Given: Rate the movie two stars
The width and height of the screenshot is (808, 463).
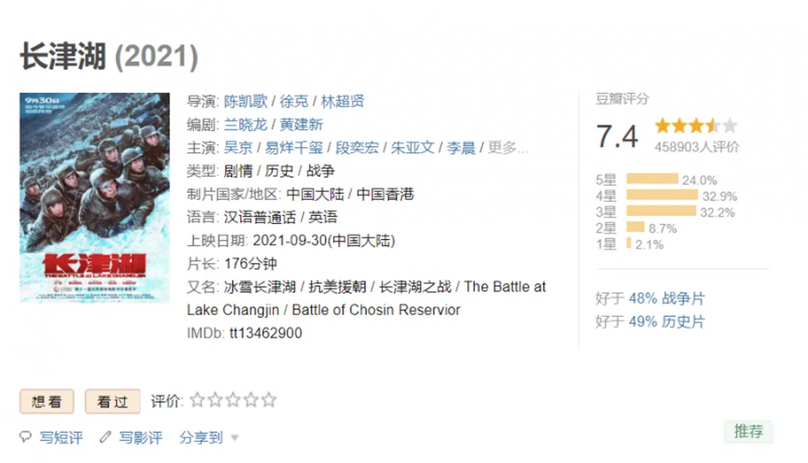Looking at the screenshot, I should tap(215, 400).
